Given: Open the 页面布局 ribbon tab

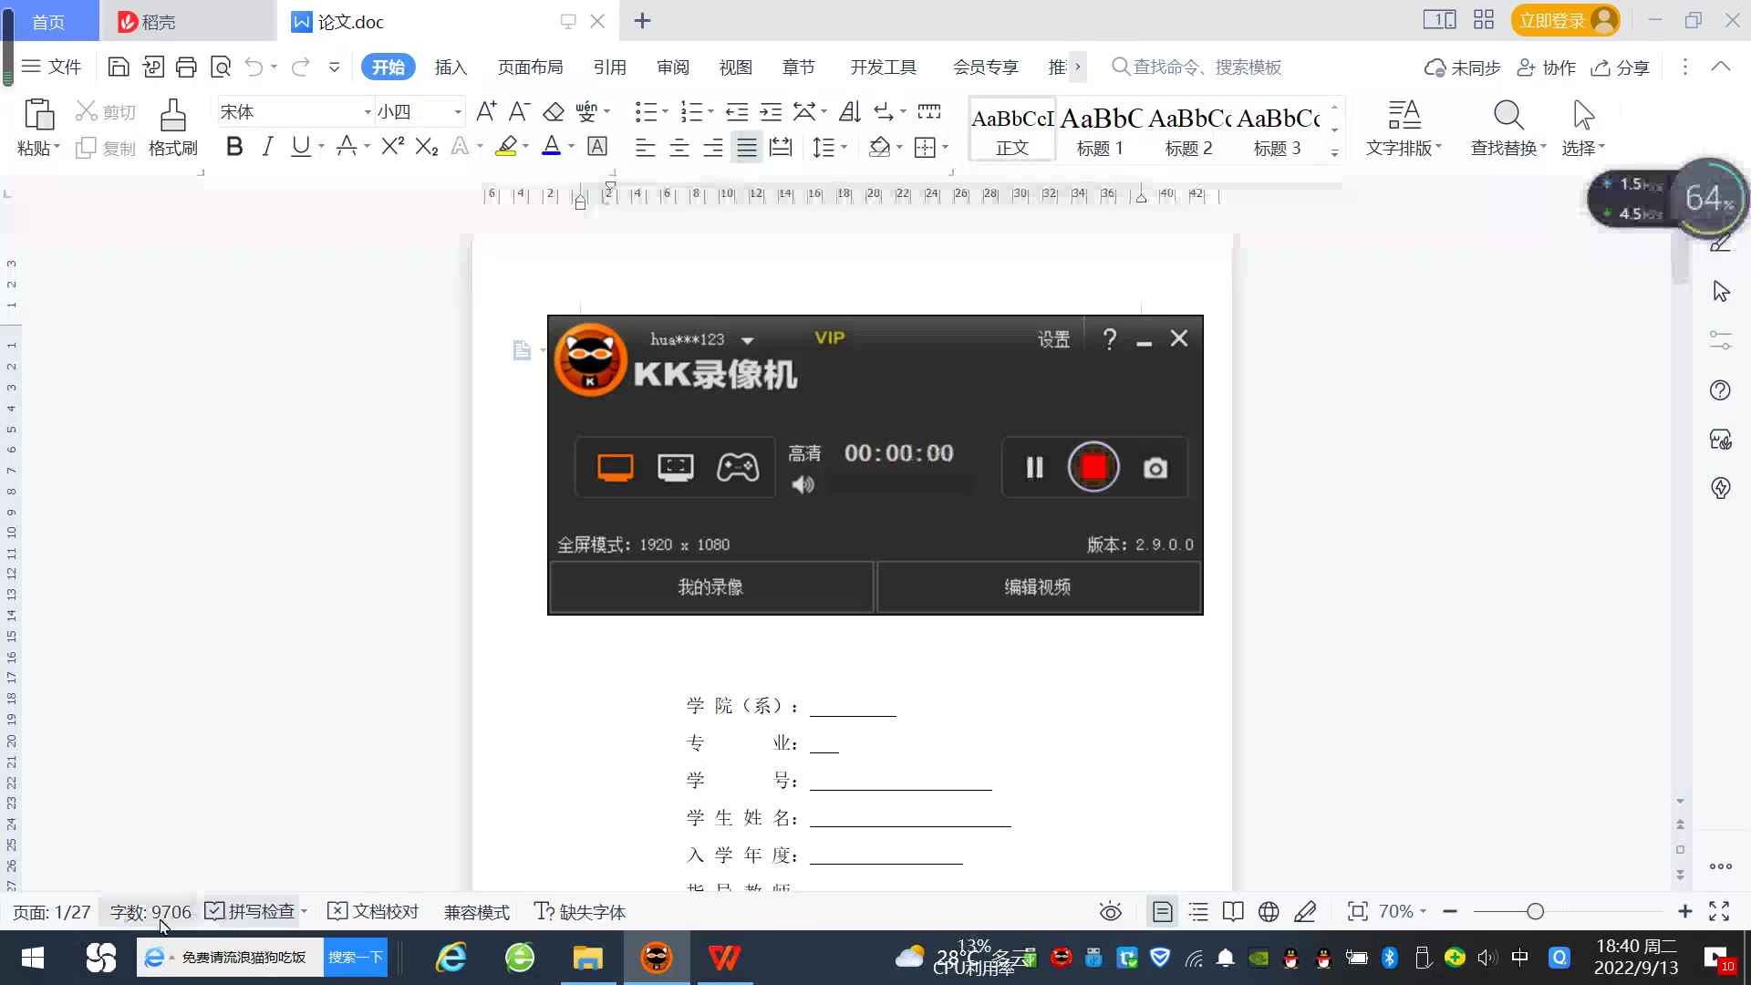Looking at the screenshot, I should coord(531,67).
